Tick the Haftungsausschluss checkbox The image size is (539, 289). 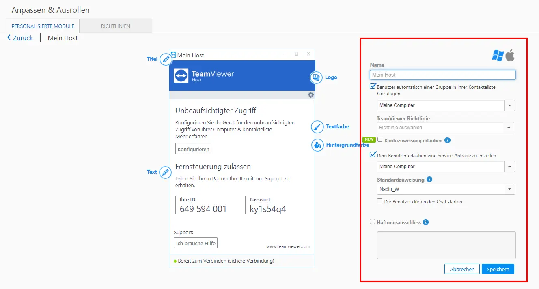click(x=372, y=222)
